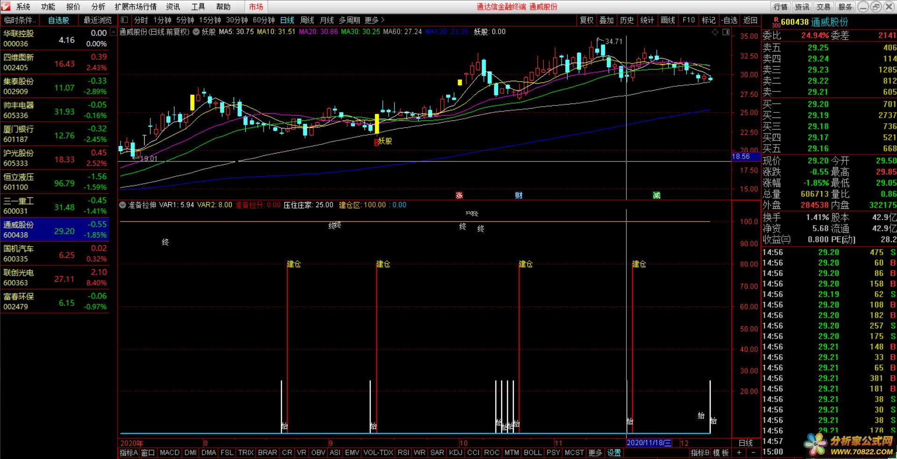Open the 行情 top-right button
897x459 pixels.
click(x=780, y=7)
